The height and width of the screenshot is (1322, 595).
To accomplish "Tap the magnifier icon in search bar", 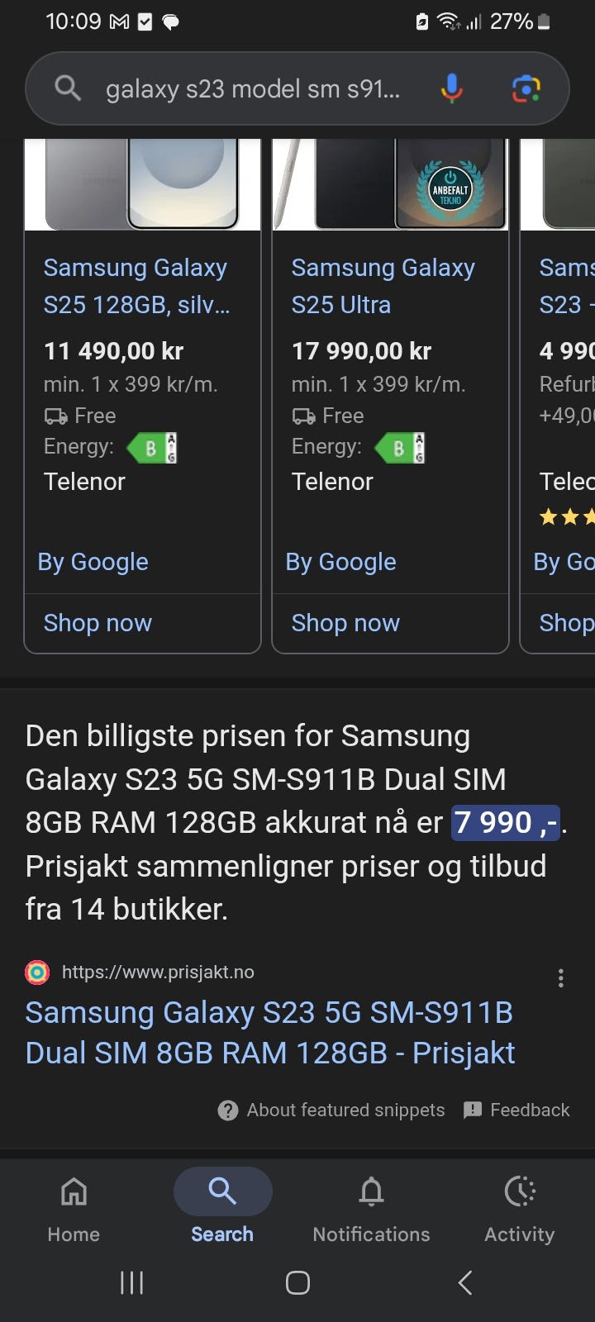I will pyautogui.click(x=68, y=88).
